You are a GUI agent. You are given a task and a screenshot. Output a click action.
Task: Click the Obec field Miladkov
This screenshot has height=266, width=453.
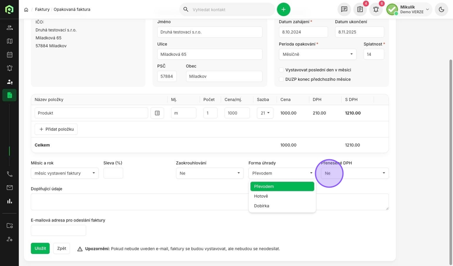tap(224, 76)
